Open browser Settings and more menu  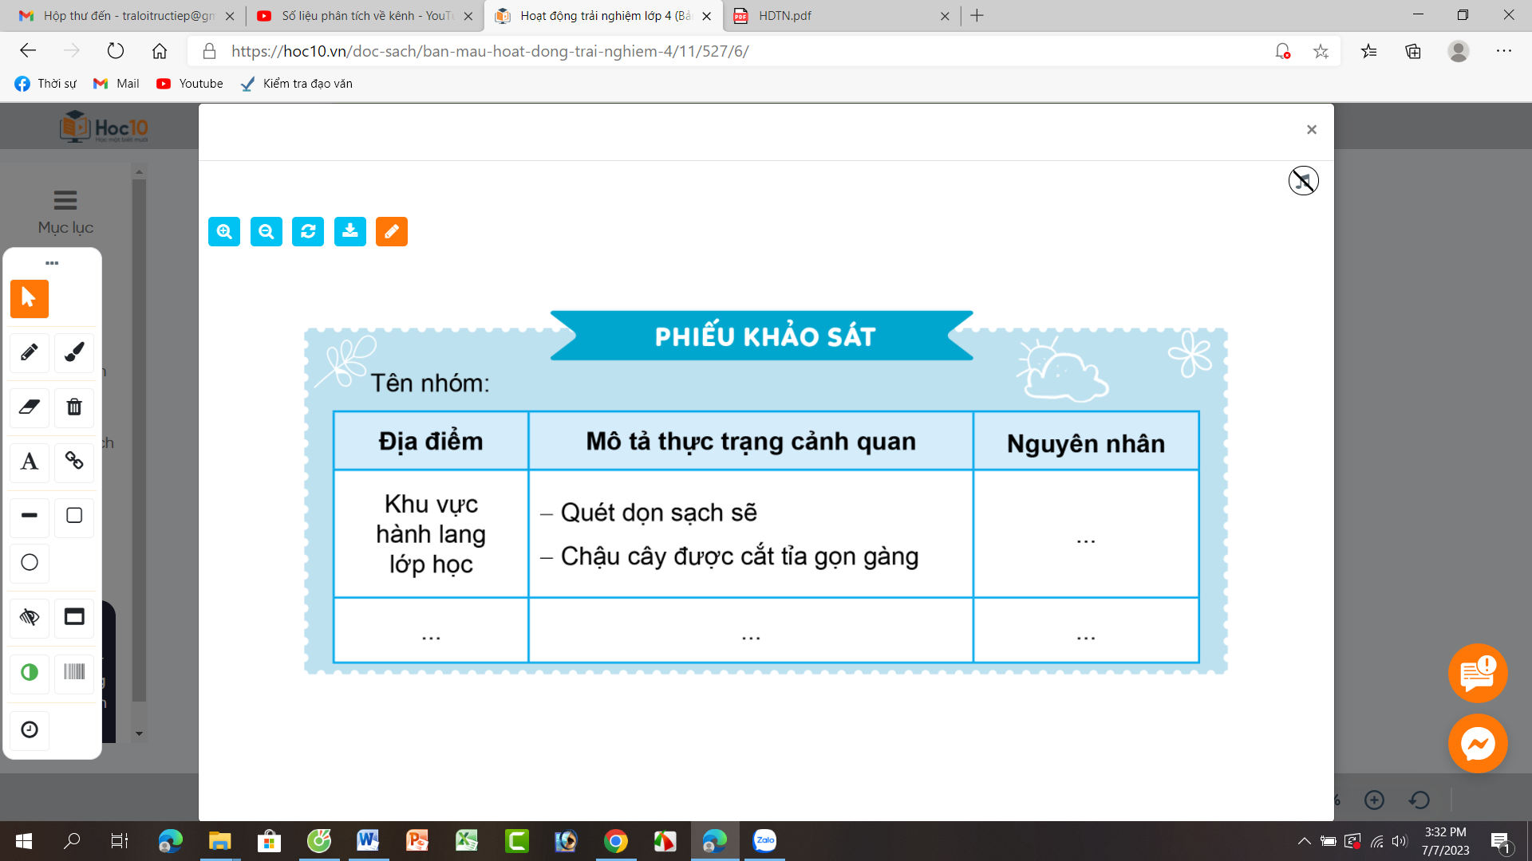pos(1503,51)
